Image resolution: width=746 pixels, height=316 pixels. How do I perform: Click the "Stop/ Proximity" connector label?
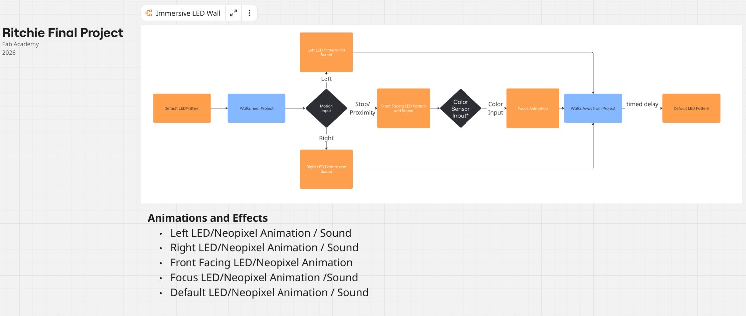(363, 108)
